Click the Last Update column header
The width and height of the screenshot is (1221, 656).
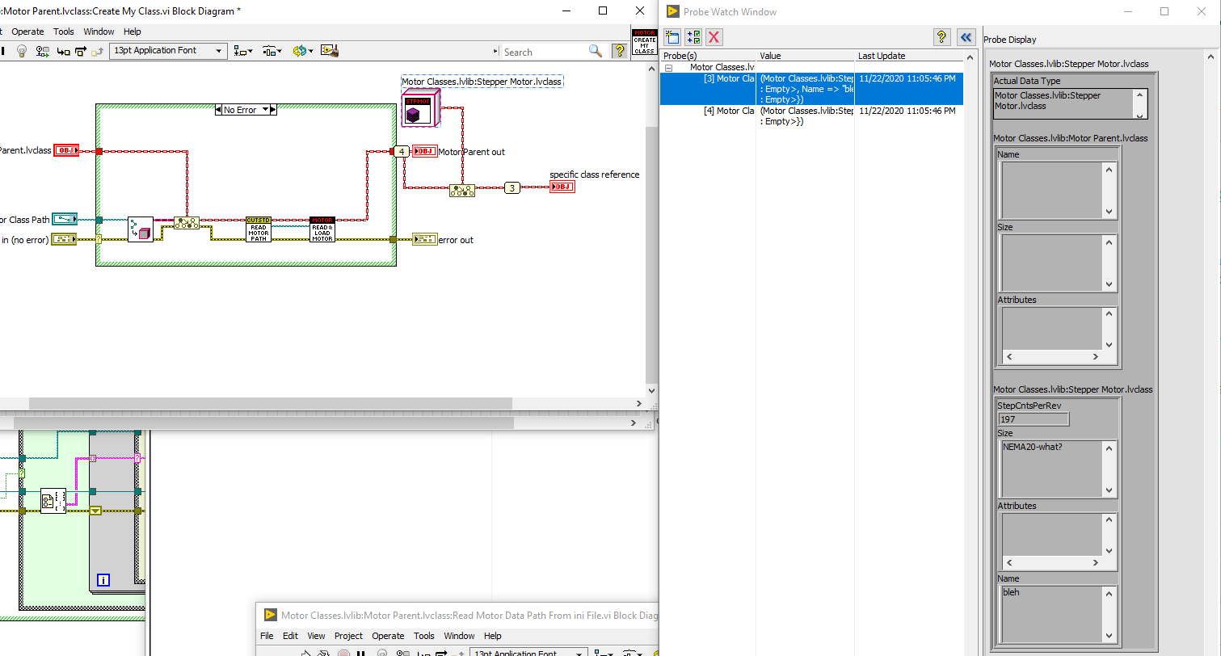(x=880, y=56)
